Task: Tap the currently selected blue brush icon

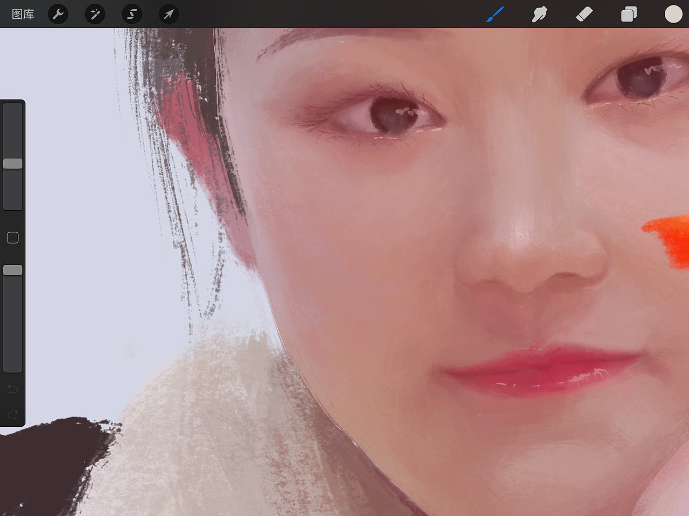Action: pos(495,14)
